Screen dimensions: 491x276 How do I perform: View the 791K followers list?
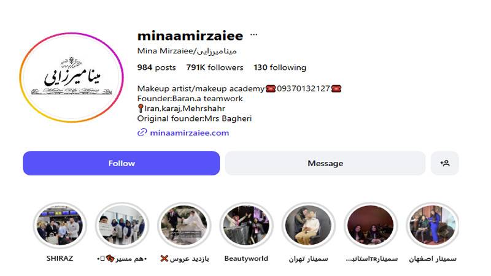coord(214,67)
